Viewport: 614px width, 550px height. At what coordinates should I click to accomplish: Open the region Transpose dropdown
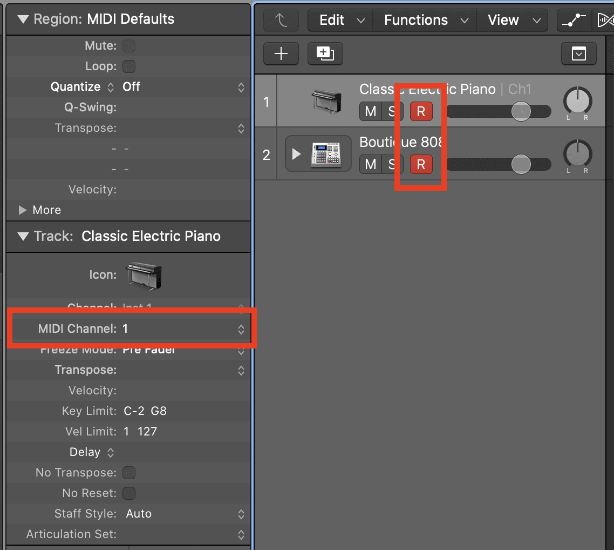click(241, 128)
